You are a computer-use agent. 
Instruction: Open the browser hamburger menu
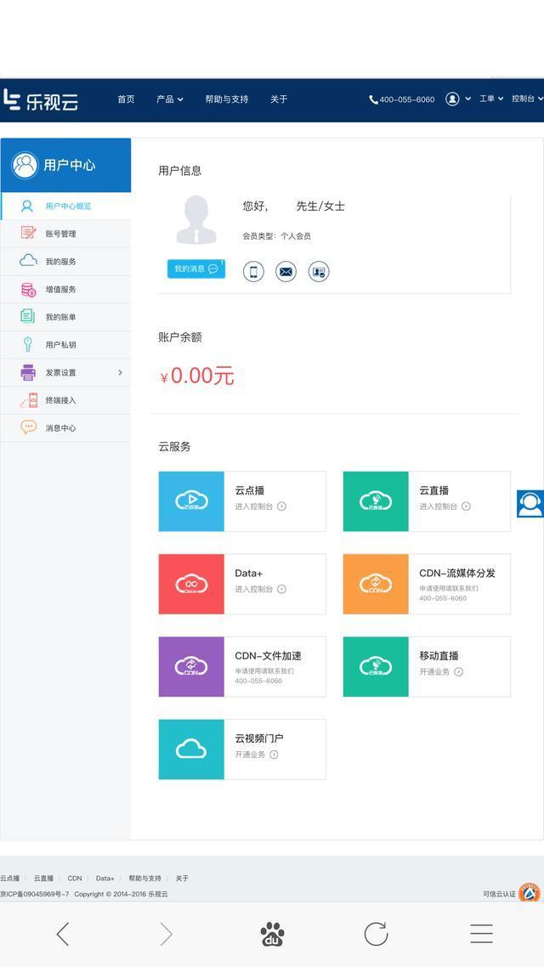tap(481, 934)
